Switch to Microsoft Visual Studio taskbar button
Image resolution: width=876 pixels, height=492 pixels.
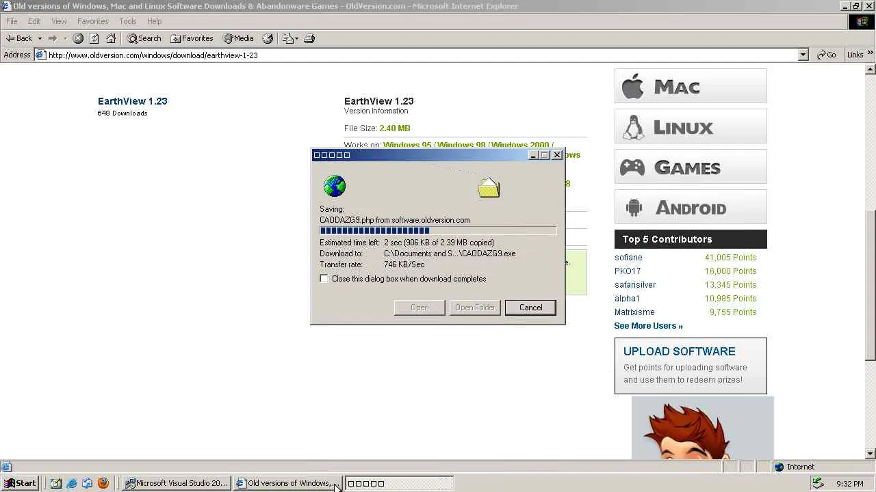[x=177, y=483]
